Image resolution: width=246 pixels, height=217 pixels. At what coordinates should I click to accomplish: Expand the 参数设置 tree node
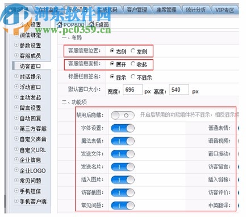[x=16, y=45]
